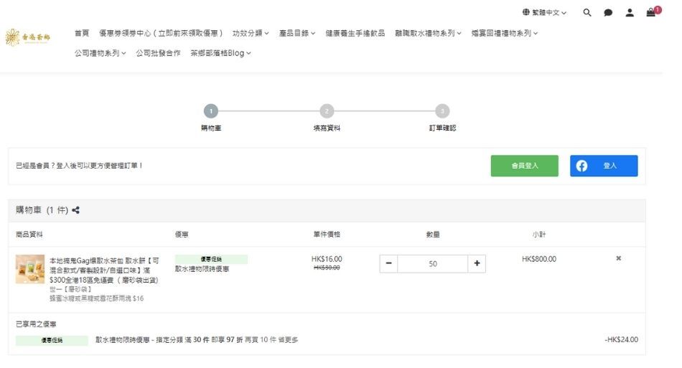Click the quantity input field showing 50
Screen dimensions: 682x368
pyautogui.click(x=432, y=264)
